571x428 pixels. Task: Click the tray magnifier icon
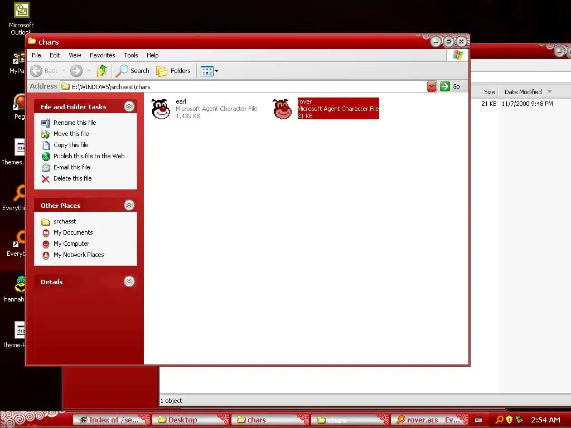(x=500, y=420)
